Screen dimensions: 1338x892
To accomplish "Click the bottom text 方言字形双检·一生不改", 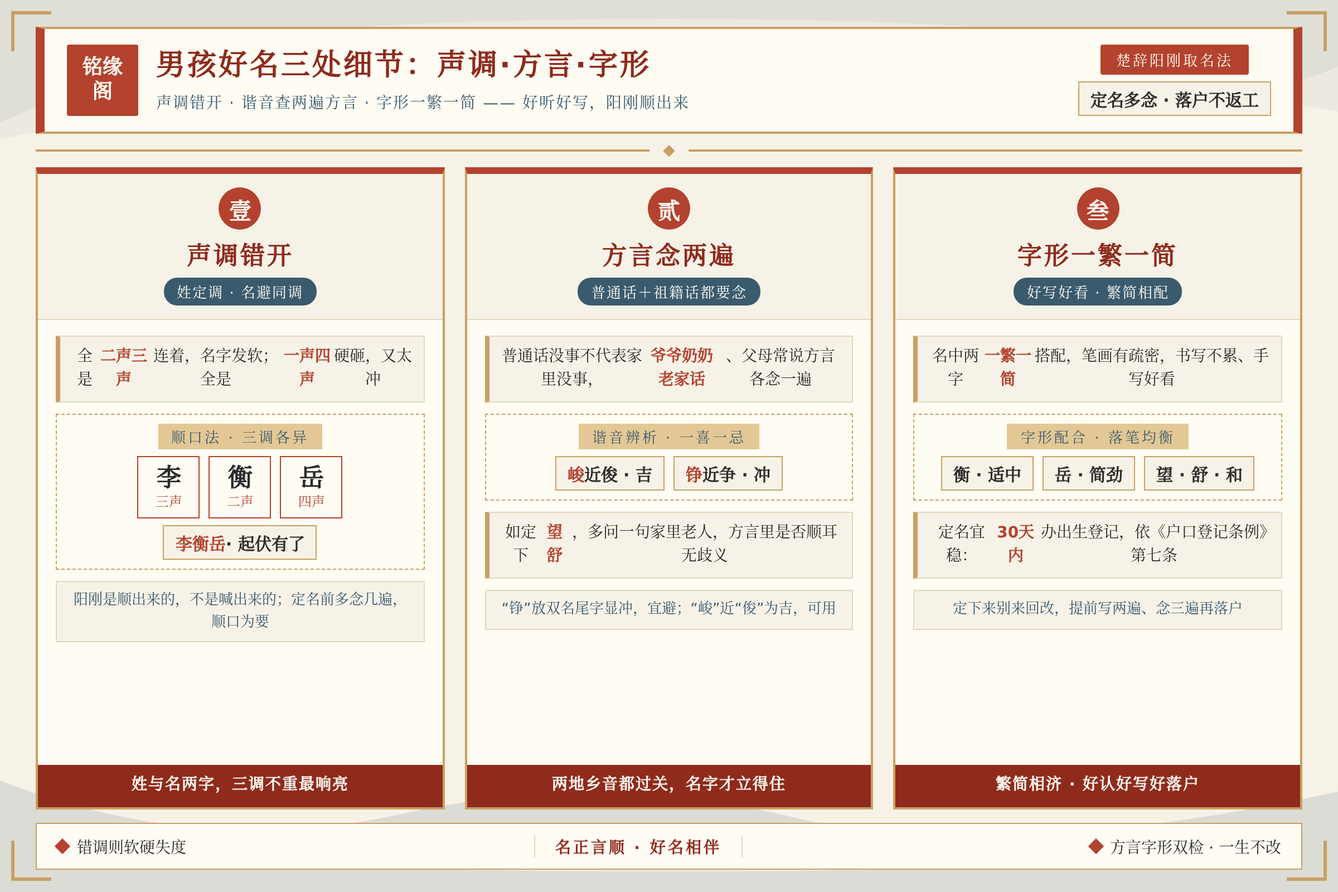I will [1195, 846].
